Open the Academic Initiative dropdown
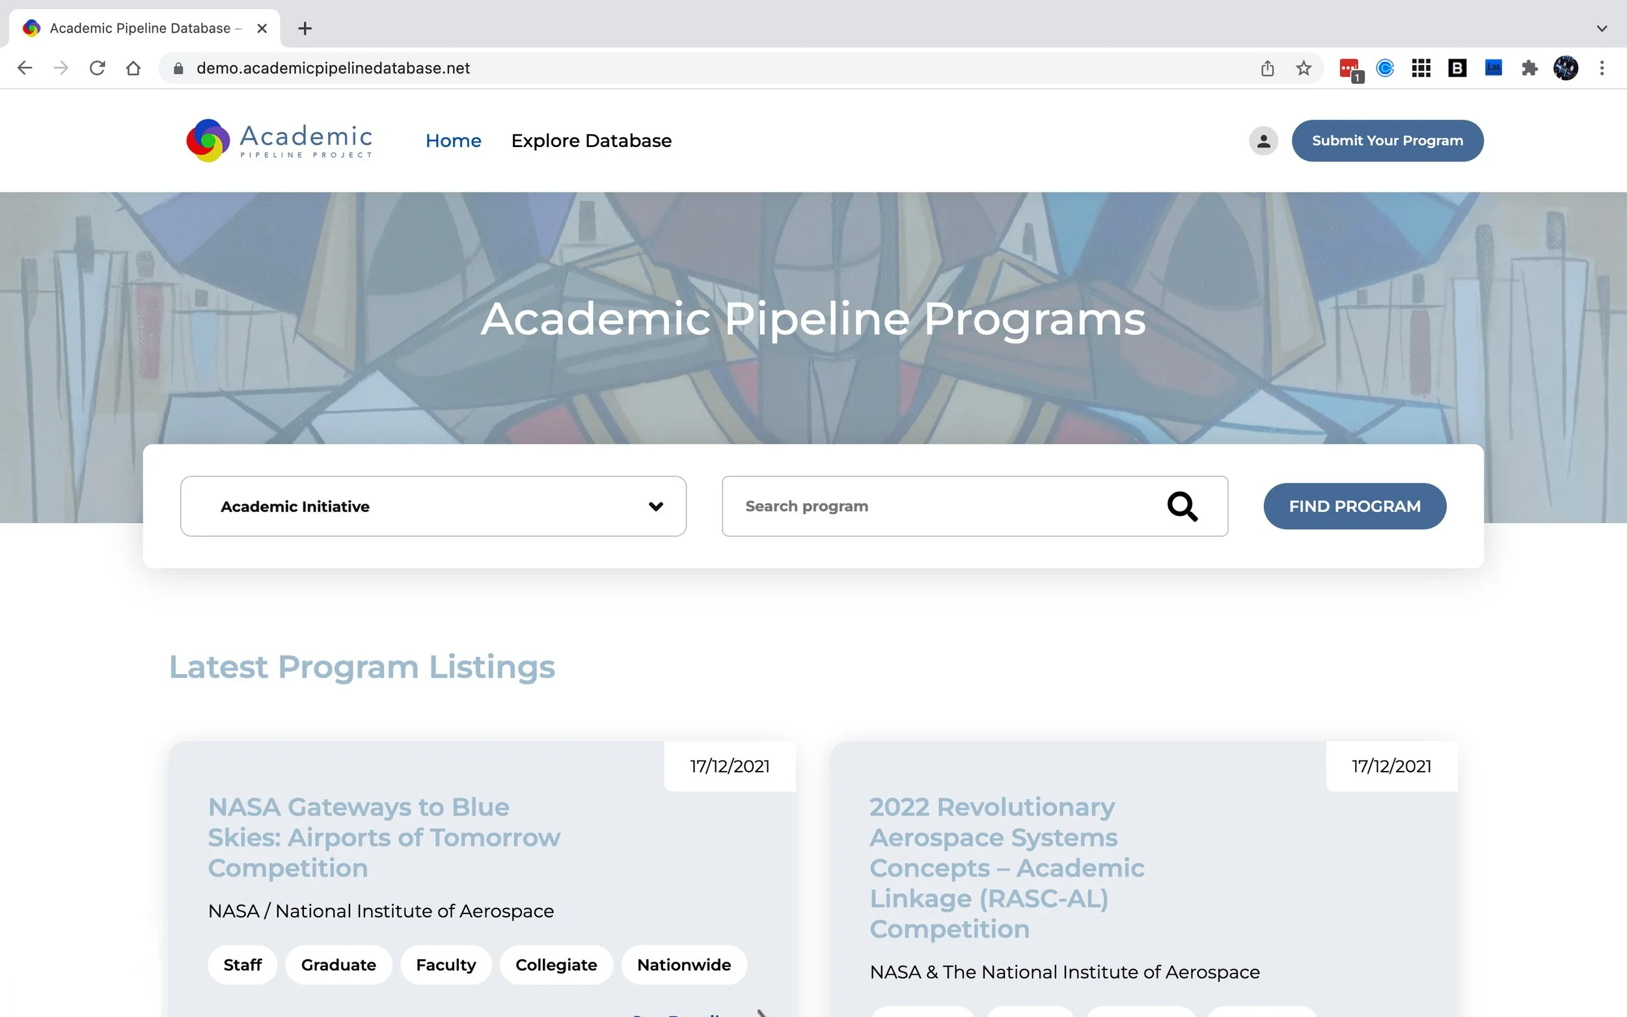This screenshot has height=1017, width=1627. point(433,506)
